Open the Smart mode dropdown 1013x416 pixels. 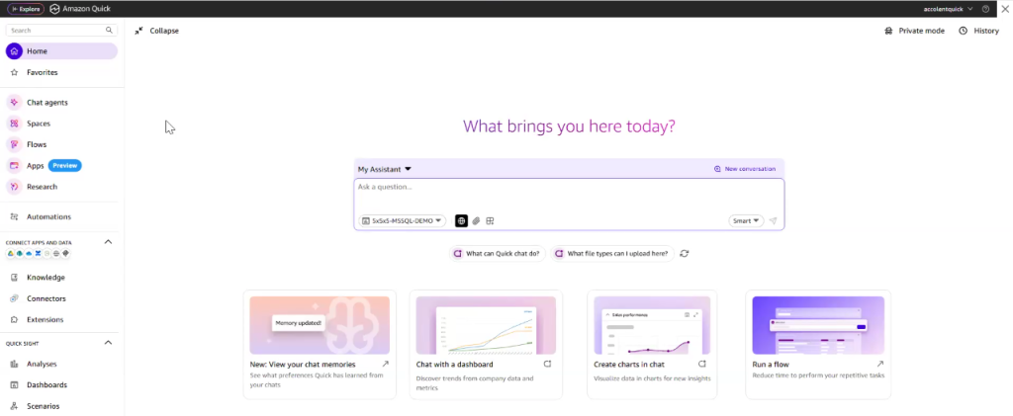[x=746, y=220]
